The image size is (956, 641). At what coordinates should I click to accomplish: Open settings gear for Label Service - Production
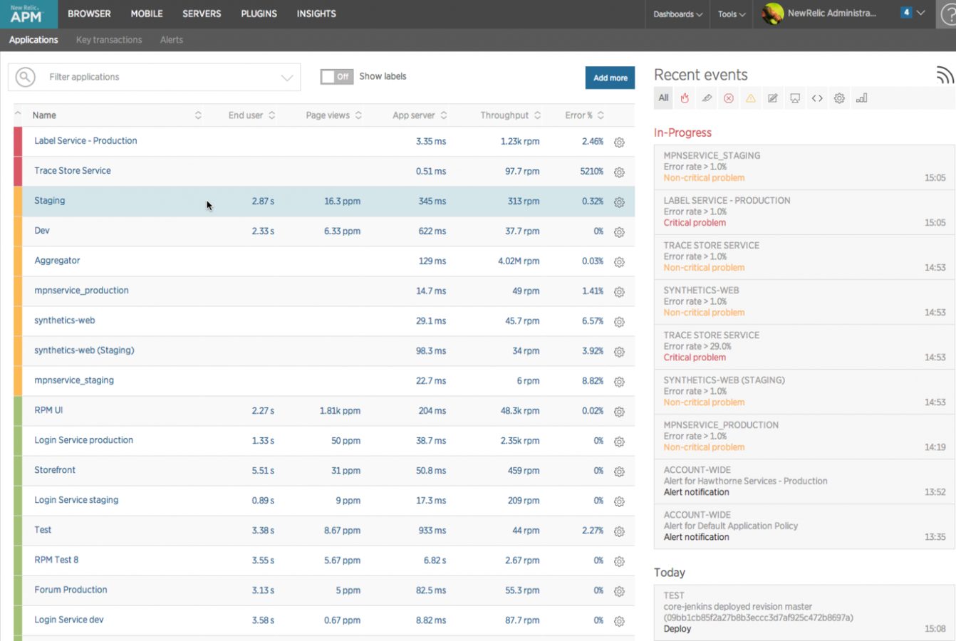coord(619,142)
